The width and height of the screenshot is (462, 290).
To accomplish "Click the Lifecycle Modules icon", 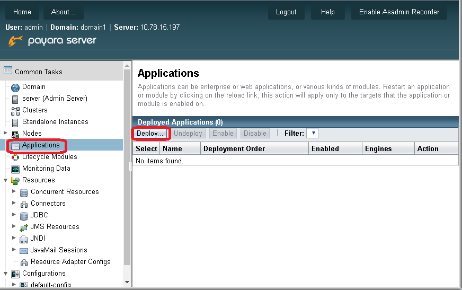I will click(15, 157).
